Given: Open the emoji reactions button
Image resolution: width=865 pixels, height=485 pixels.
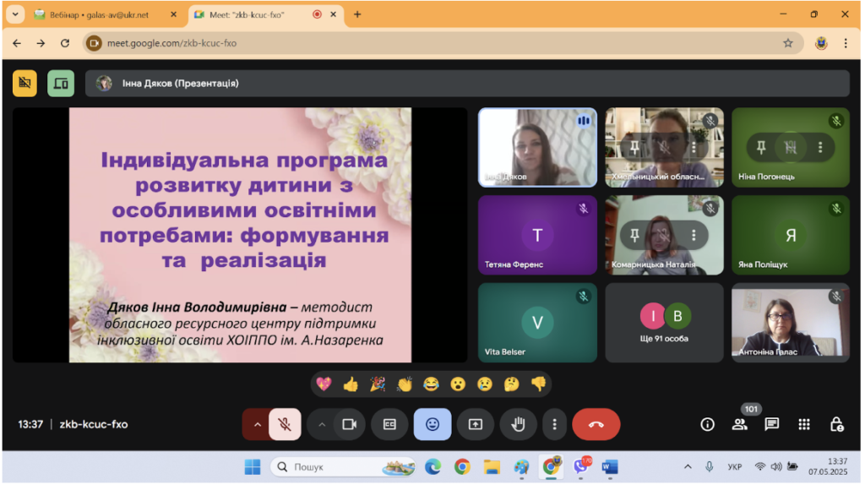Looking at the screenshot, I should [x=433, y=425].
